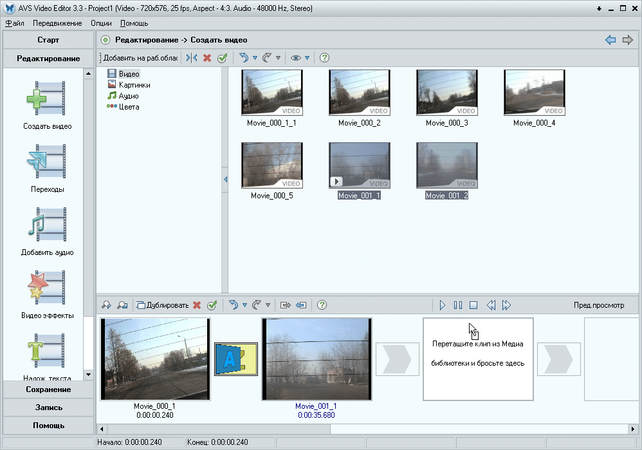
Task: Navigate forward with gray right arrow
Action: point(628,40)
